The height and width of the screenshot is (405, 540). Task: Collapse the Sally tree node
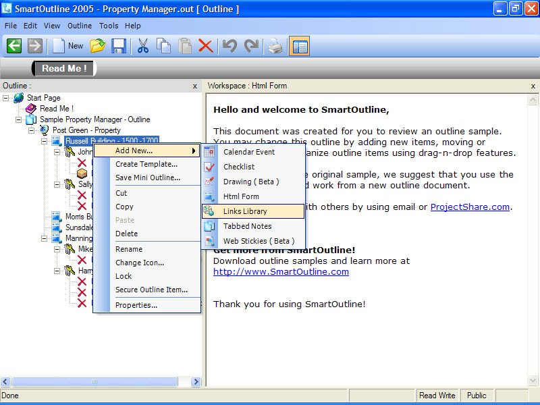pos(57,184)
